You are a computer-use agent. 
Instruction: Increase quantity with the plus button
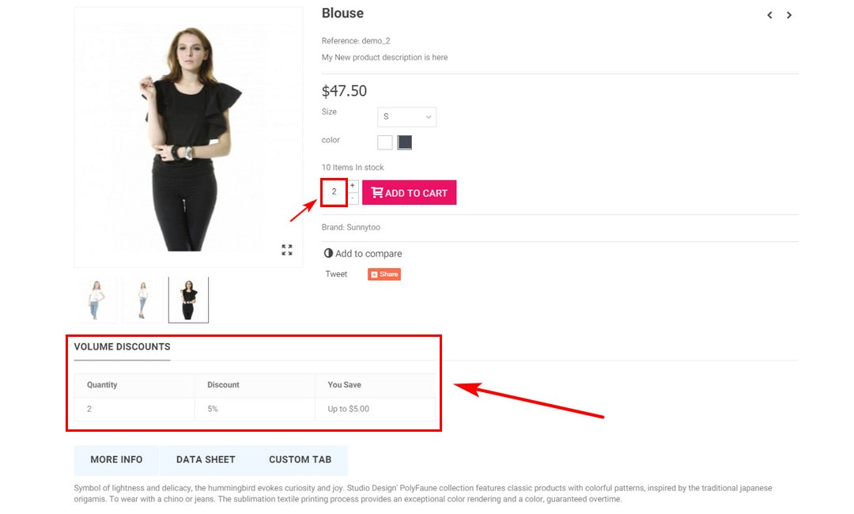[353, 186]
